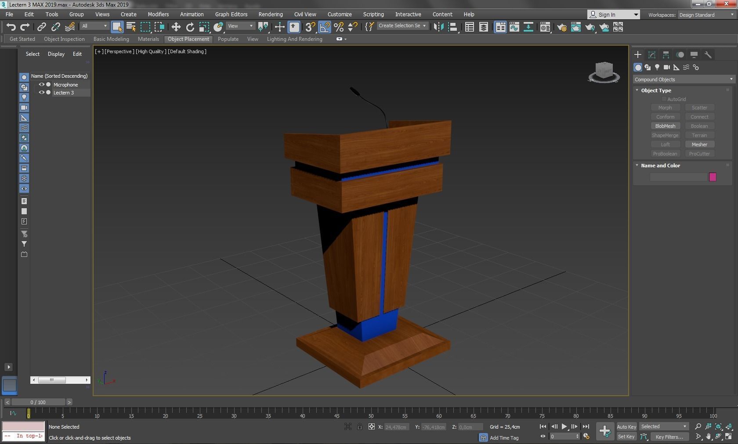Open the Rendering menu

271,14
